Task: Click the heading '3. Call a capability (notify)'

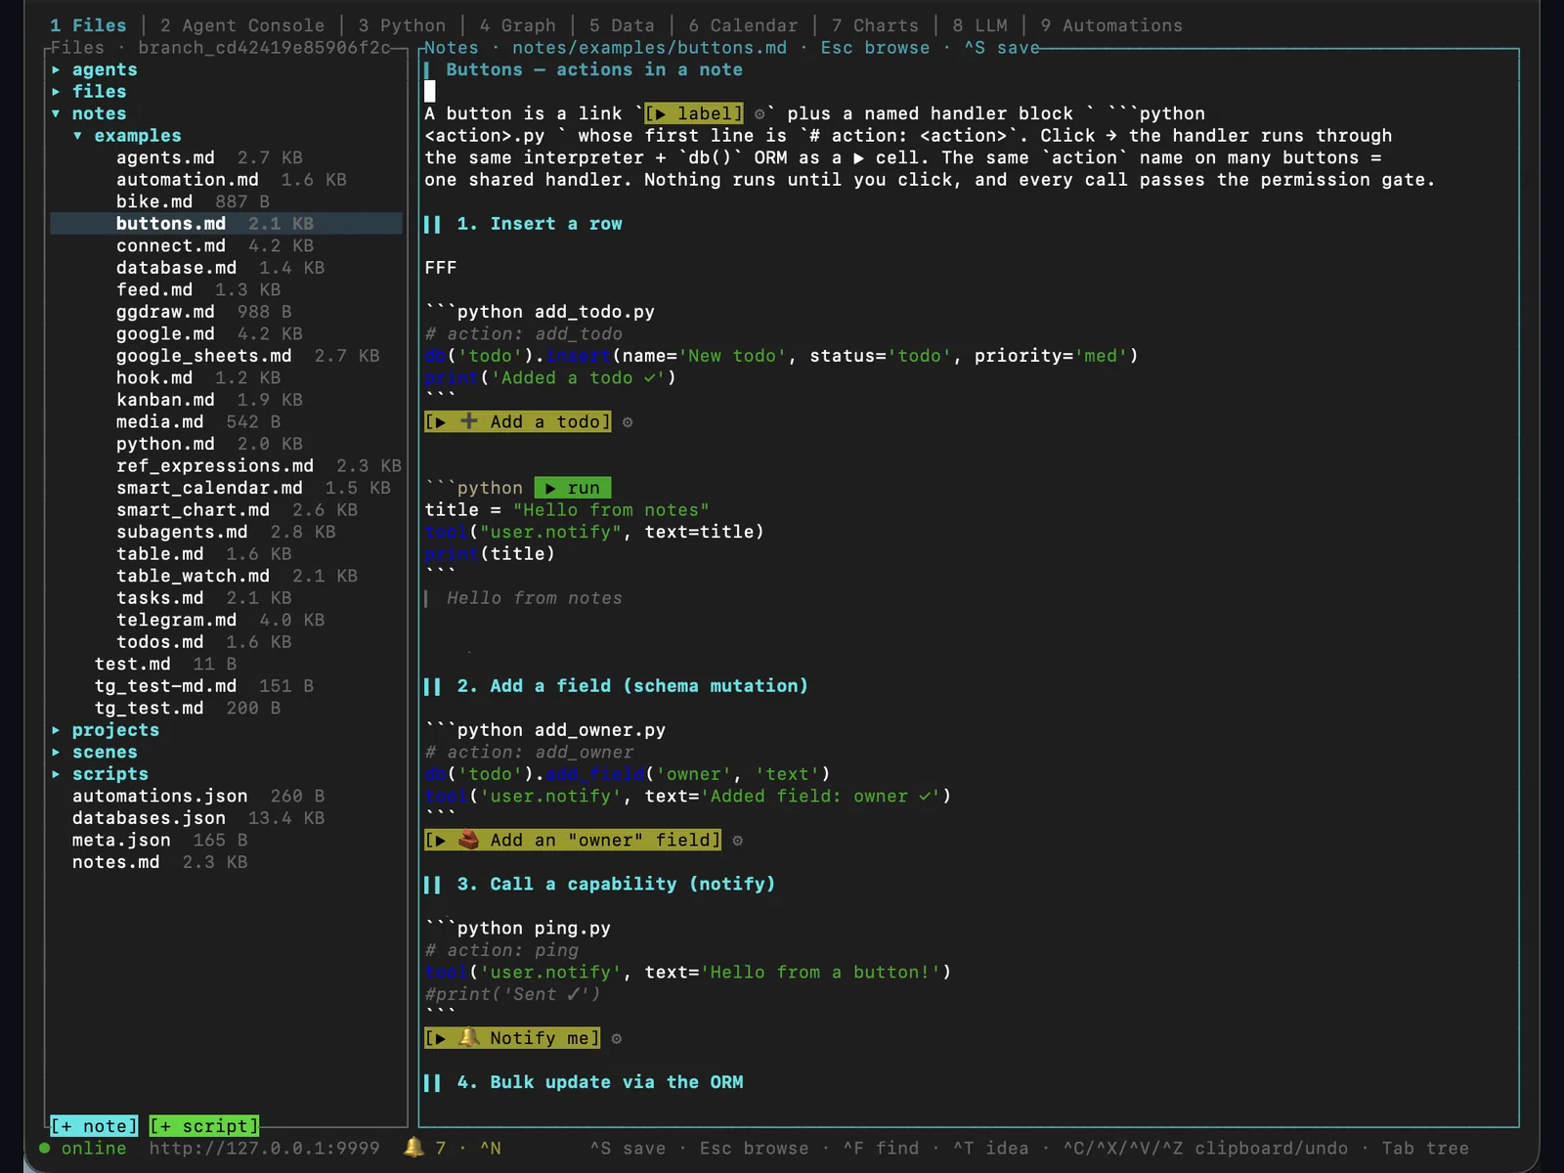Action: click(x=616, y=885)
